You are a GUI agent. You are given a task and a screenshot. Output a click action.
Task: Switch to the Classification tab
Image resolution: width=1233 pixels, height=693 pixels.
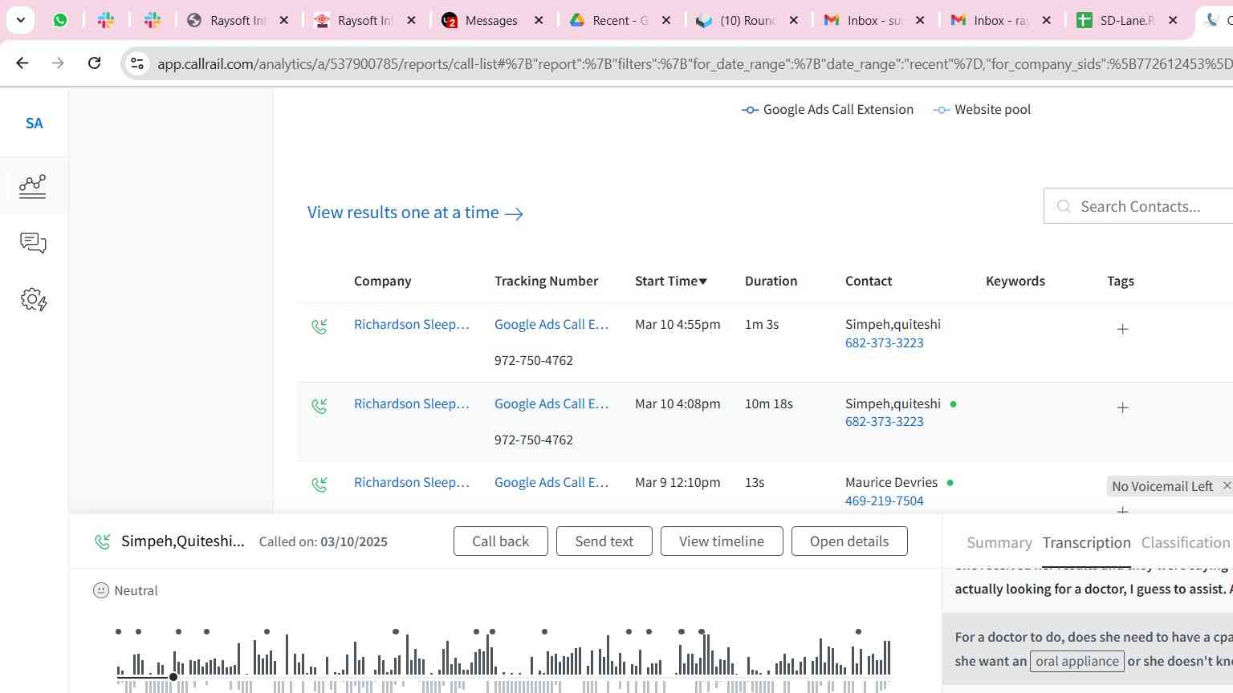1185,543
